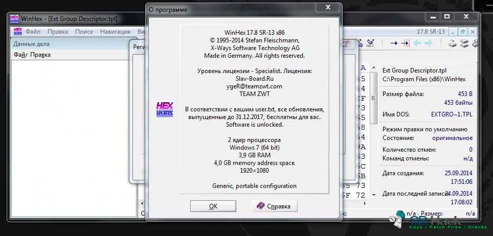493x236 pixels.
Task: Click the '453 байты' value
Action: [x=458, y=103]
